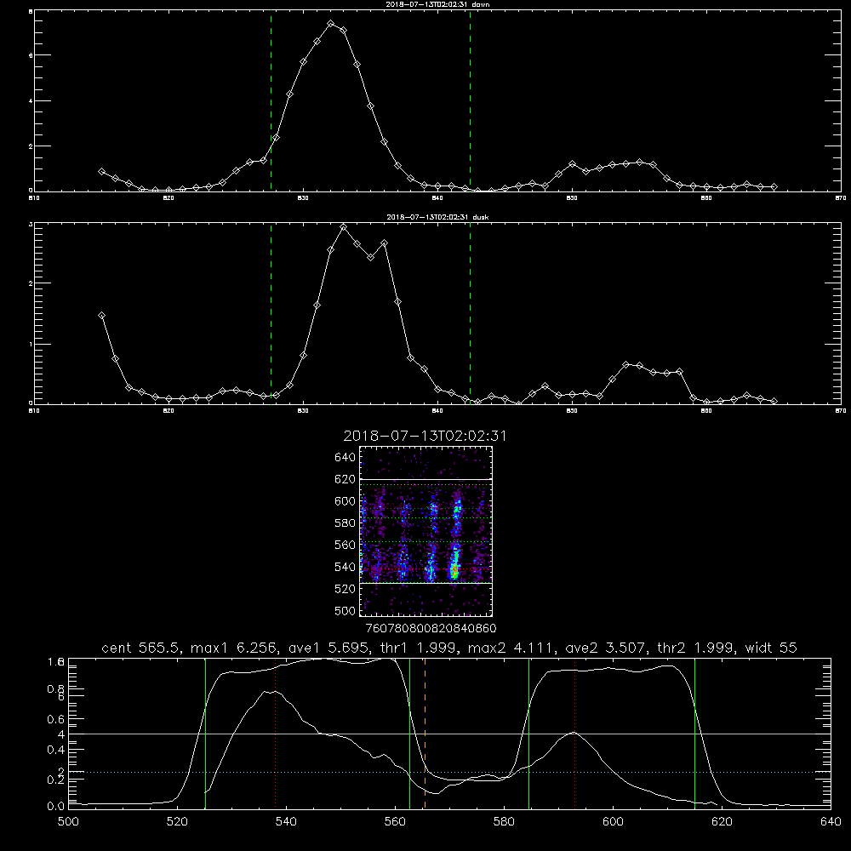Click the 0.4 label on the bottom plot y-axis
Screen dimensions: 851x851
point(56,750)
